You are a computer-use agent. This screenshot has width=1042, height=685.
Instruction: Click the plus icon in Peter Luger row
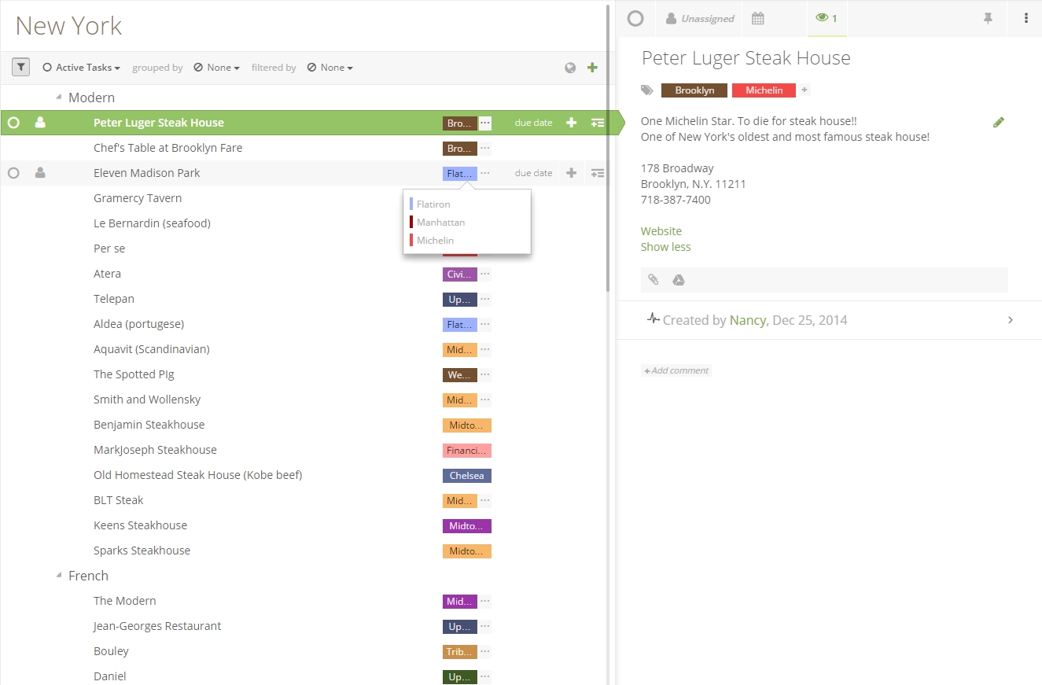(x=572, y=123)
